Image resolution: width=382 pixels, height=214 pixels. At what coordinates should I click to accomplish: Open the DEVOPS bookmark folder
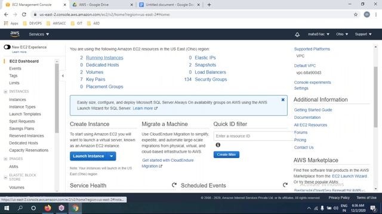coord(32,23)
